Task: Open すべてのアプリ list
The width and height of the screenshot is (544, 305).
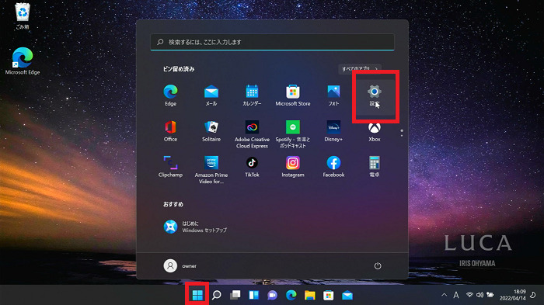Action: pos(360,68)
